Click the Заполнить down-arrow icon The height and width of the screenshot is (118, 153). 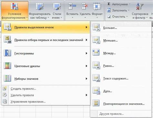coord(109,10)
